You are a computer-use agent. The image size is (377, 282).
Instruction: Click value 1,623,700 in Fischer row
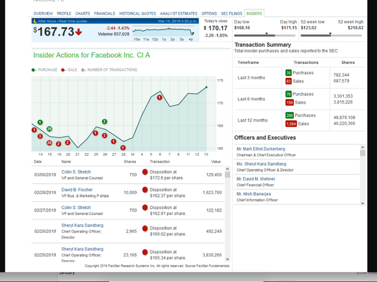click(x=212, y=193)
